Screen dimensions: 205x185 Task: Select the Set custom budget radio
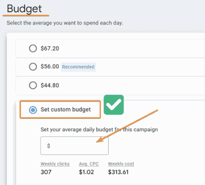click(33, 110)
